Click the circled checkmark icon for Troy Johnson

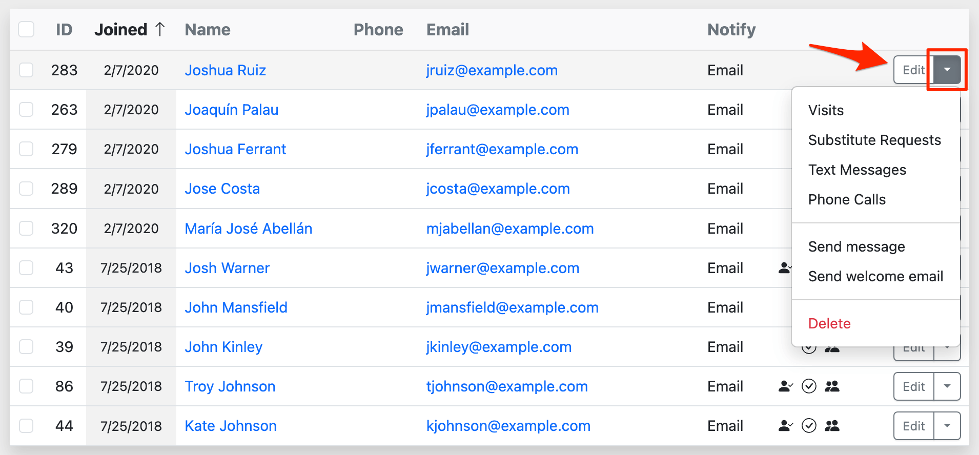click(x=809, y=386)
